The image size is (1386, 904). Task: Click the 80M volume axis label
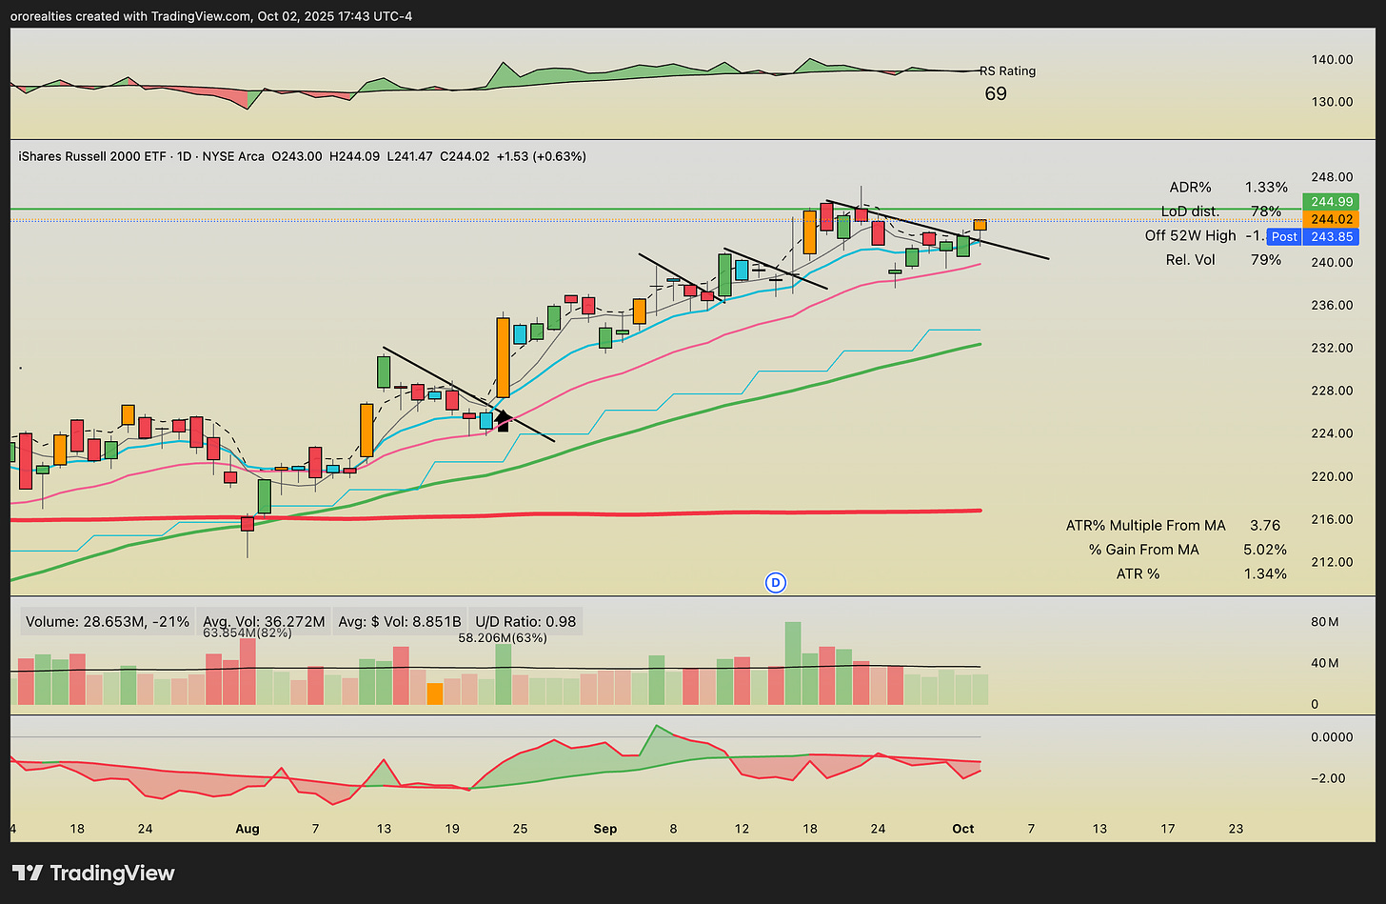[x=1325, y=622]
